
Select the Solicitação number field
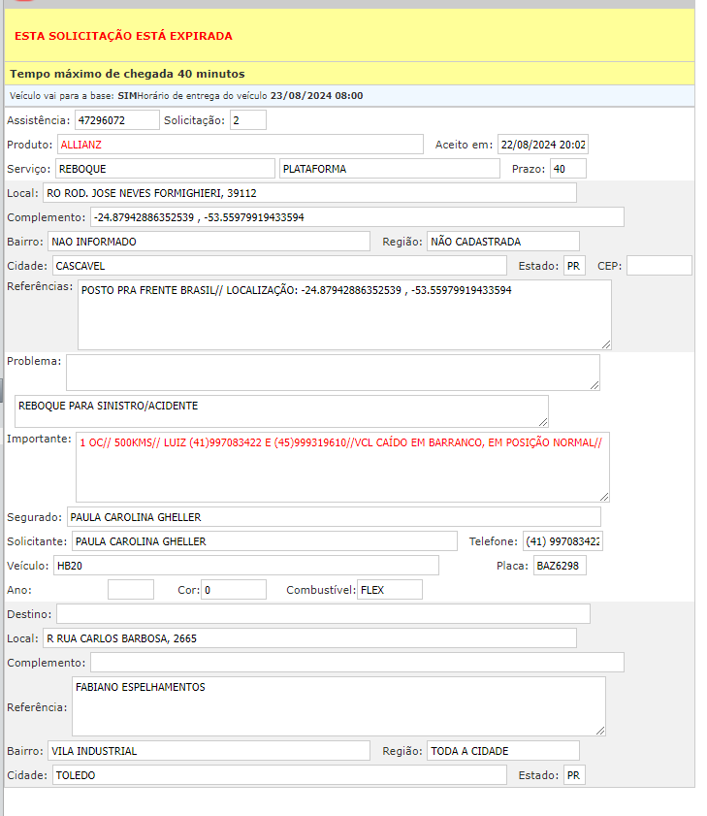(x=248, y=120)
